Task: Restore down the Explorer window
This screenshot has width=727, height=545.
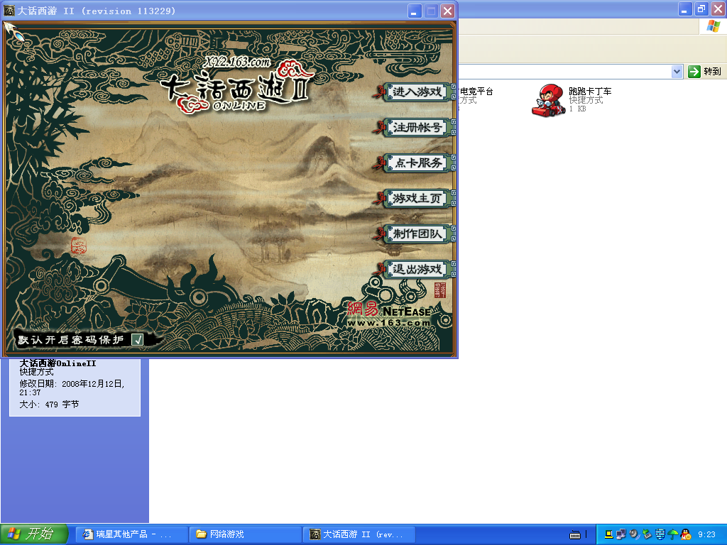Action: (x=701, y=9)
